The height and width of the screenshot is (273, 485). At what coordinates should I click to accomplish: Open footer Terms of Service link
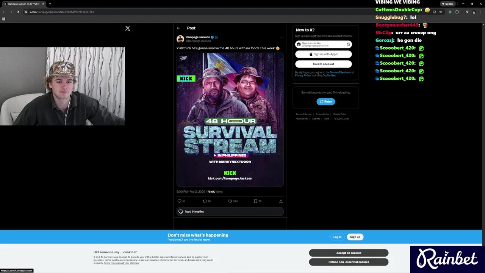coord(304,114)
